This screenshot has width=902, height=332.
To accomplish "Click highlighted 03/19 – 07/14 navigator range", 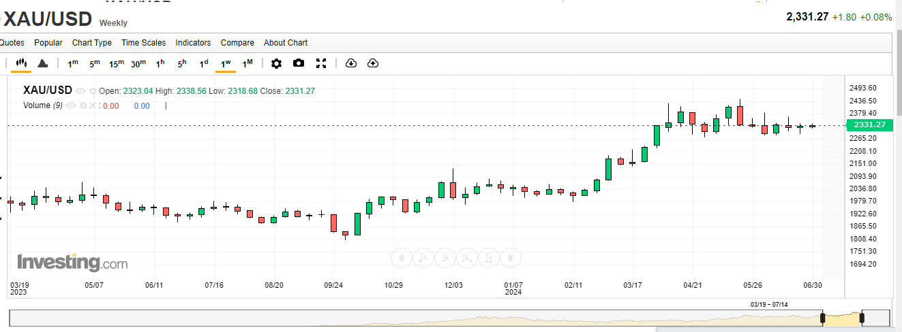I will pos(842,318).
